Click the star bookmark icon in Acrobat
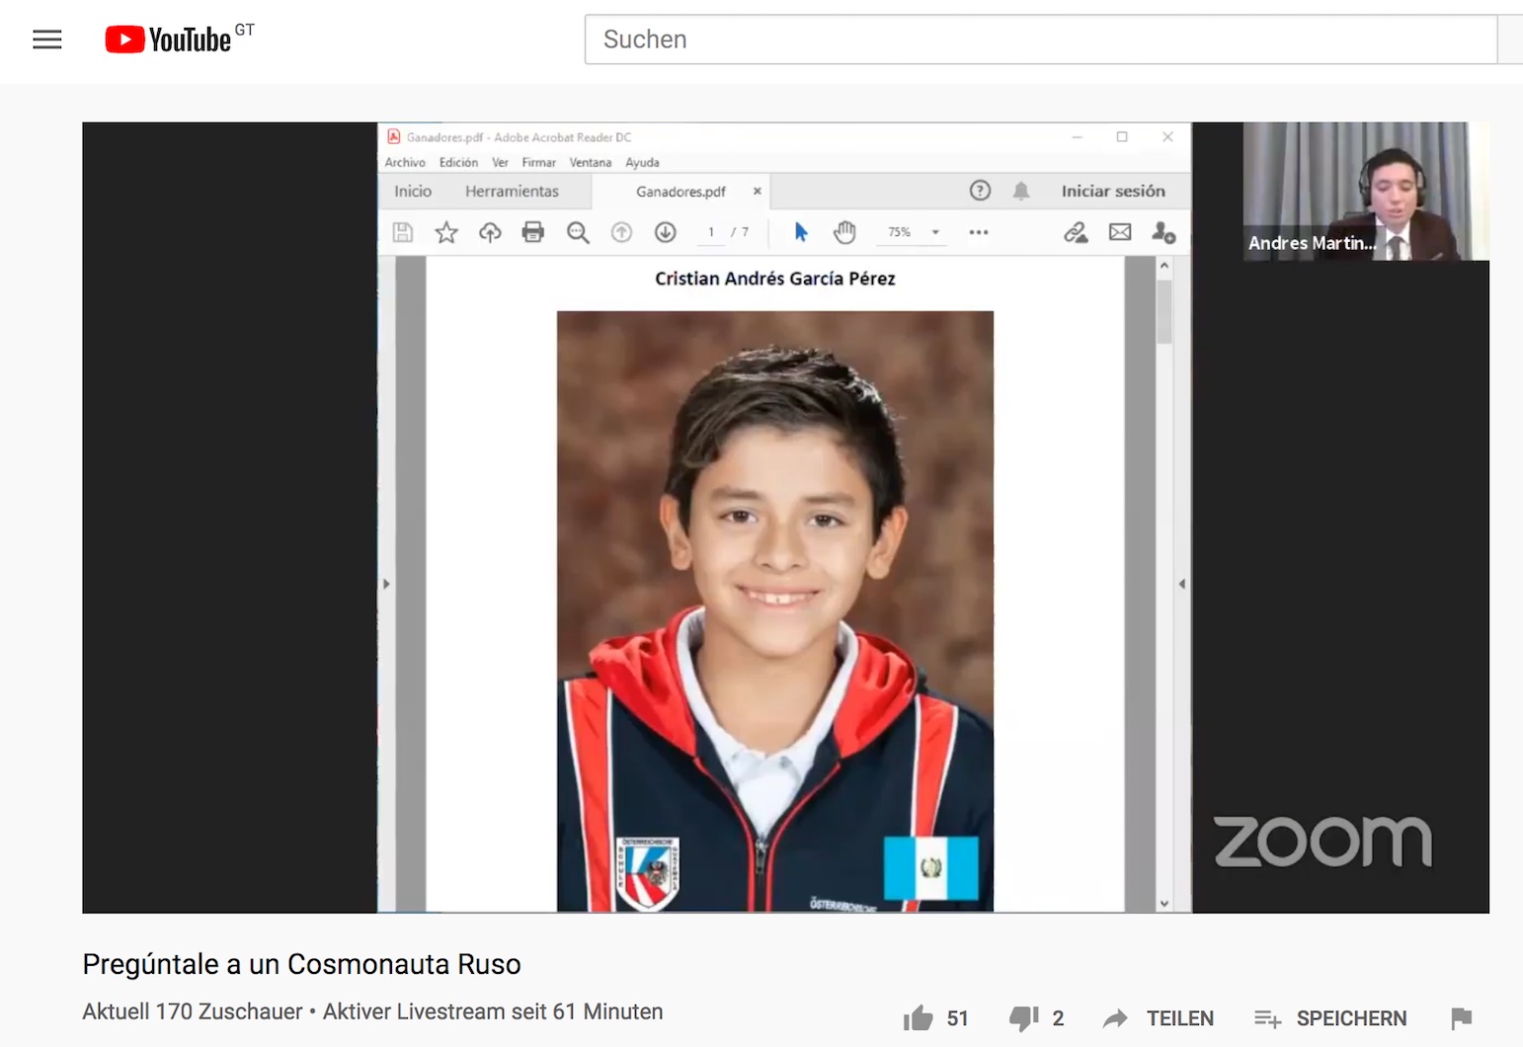Viewport: 1523px width, 1047px height. tap(446, 232)
